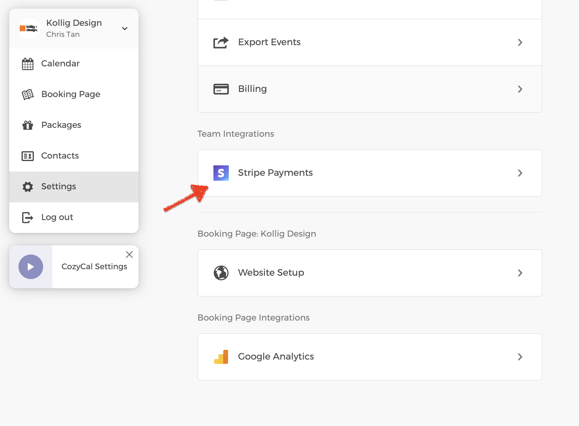This screenshot has height=426, width=579.
Task: Open Packages from the sidebar
Action: click(74, 125)
